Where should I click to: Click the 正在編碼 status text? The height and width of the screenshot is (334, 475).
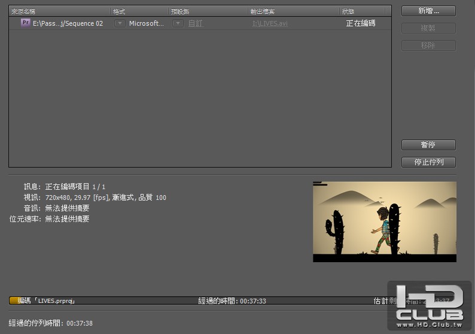coord(361,23)
